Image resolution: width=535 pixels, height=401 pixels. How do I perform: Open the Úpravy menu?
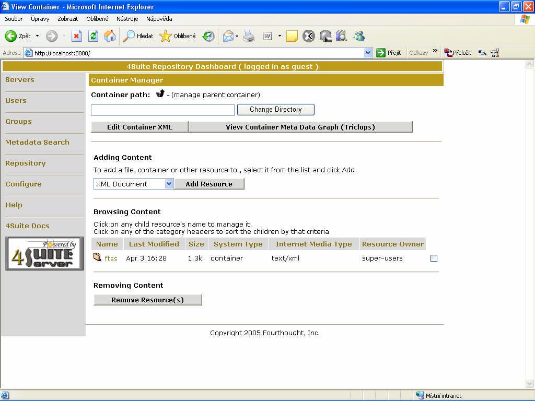click(x=40, y=19)
